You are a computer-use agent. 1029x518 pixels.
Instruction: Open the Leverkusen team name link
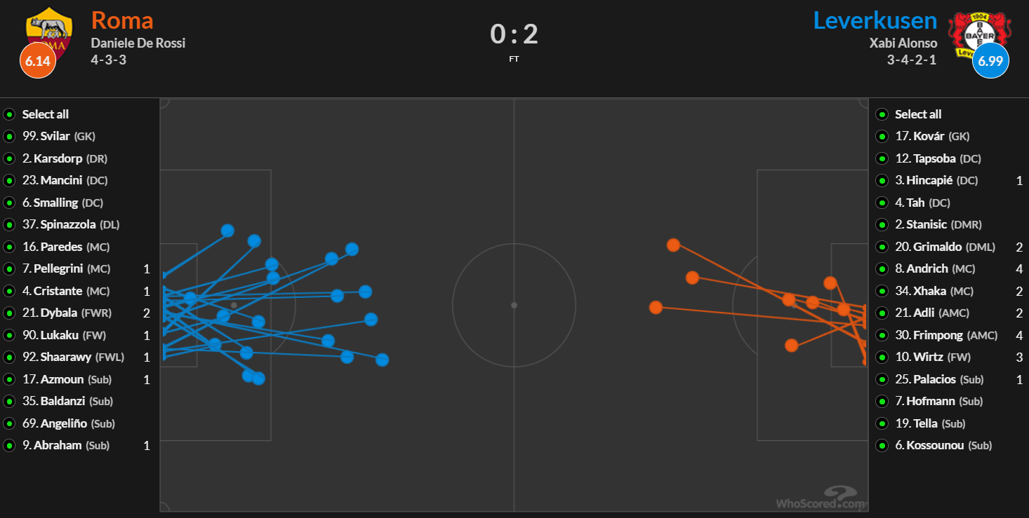point(875,20)
